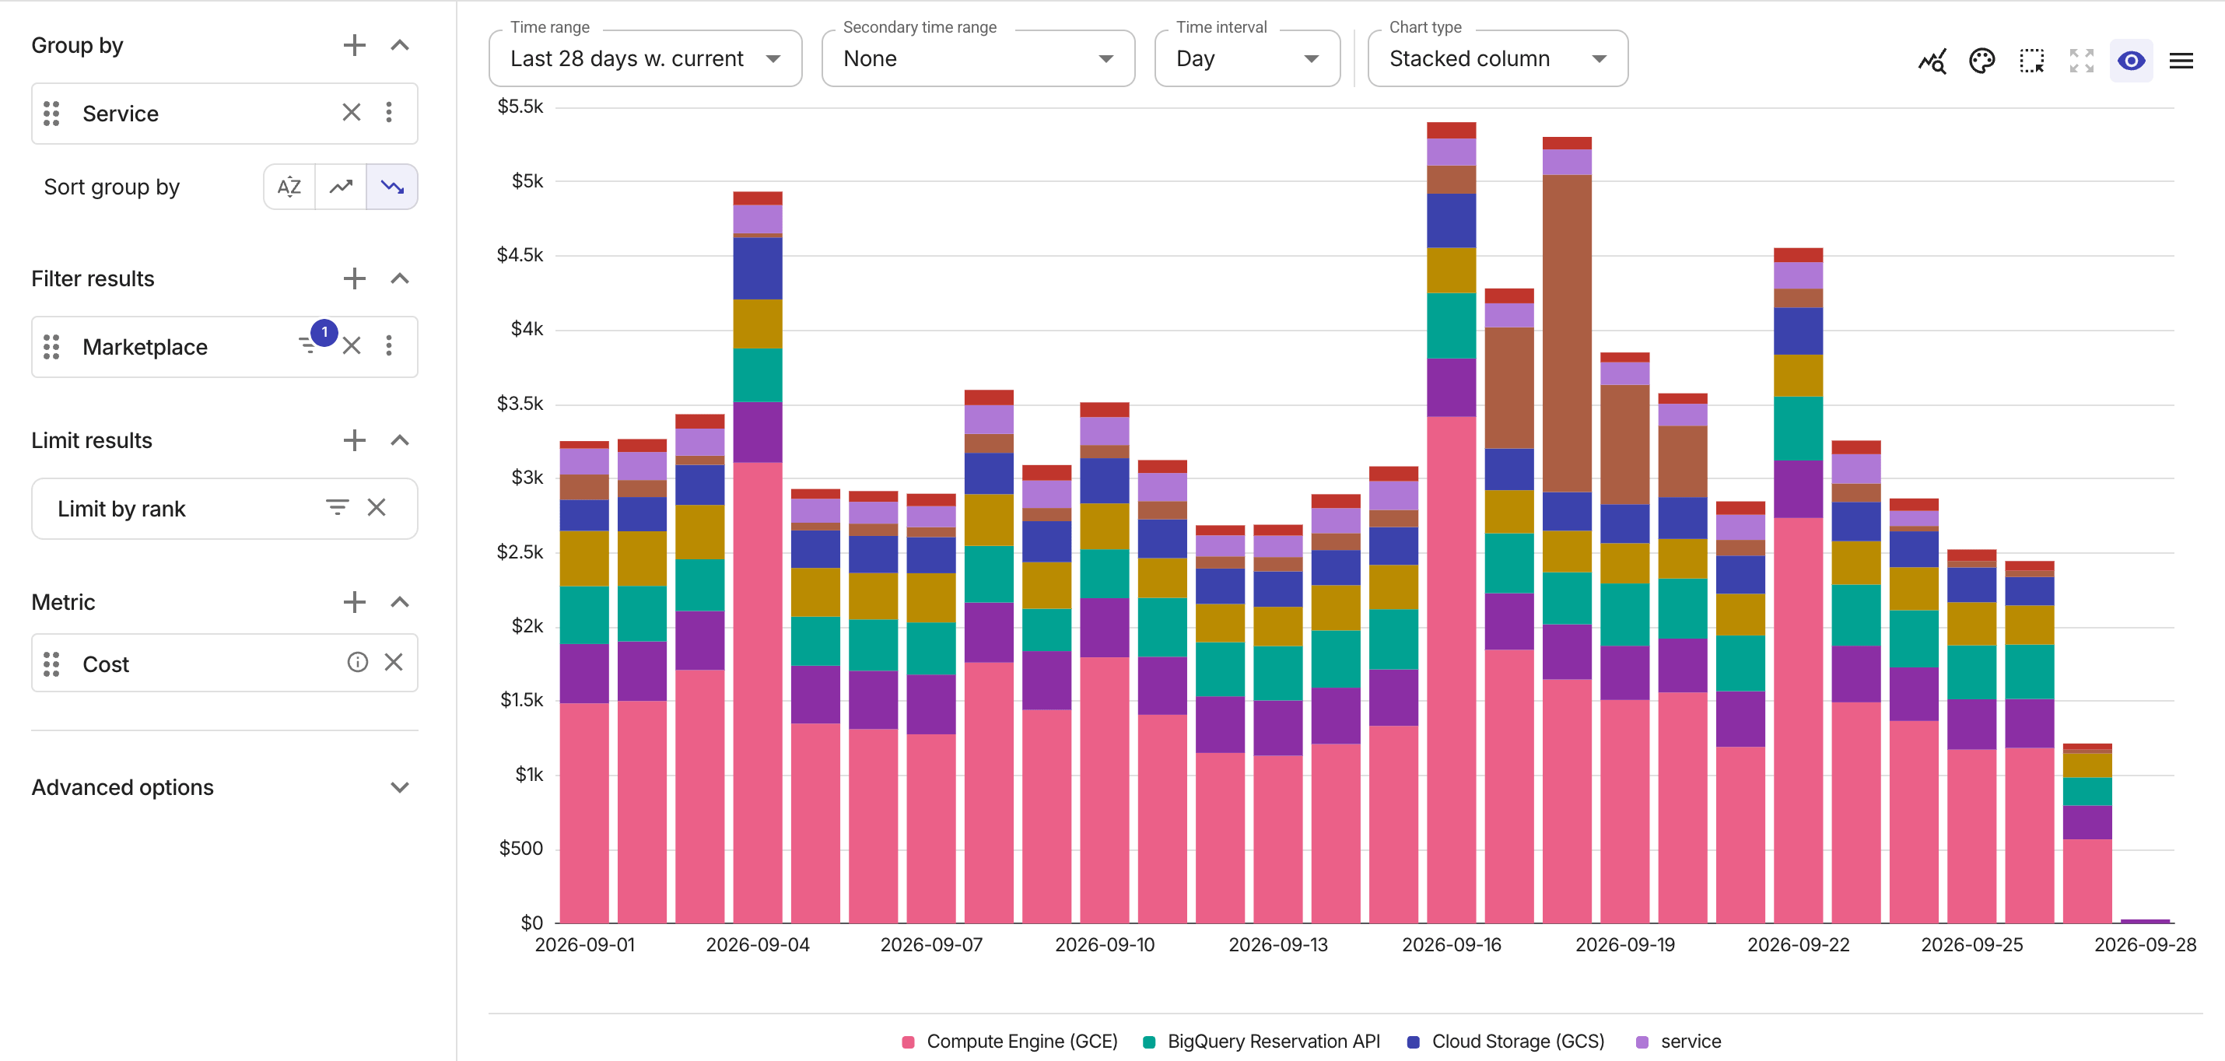Open Service chip more options menu
This screenshot has width=2225, height=1061.
pyautogui.click(x=389, y=112)
